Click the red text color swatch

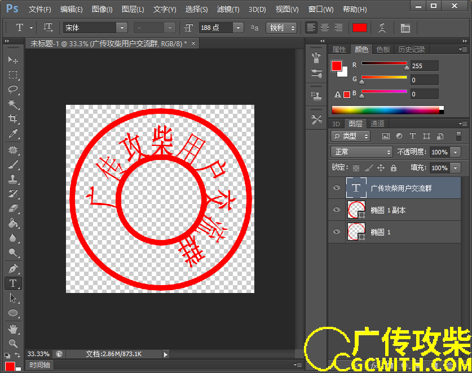click(x=359, y=28)
